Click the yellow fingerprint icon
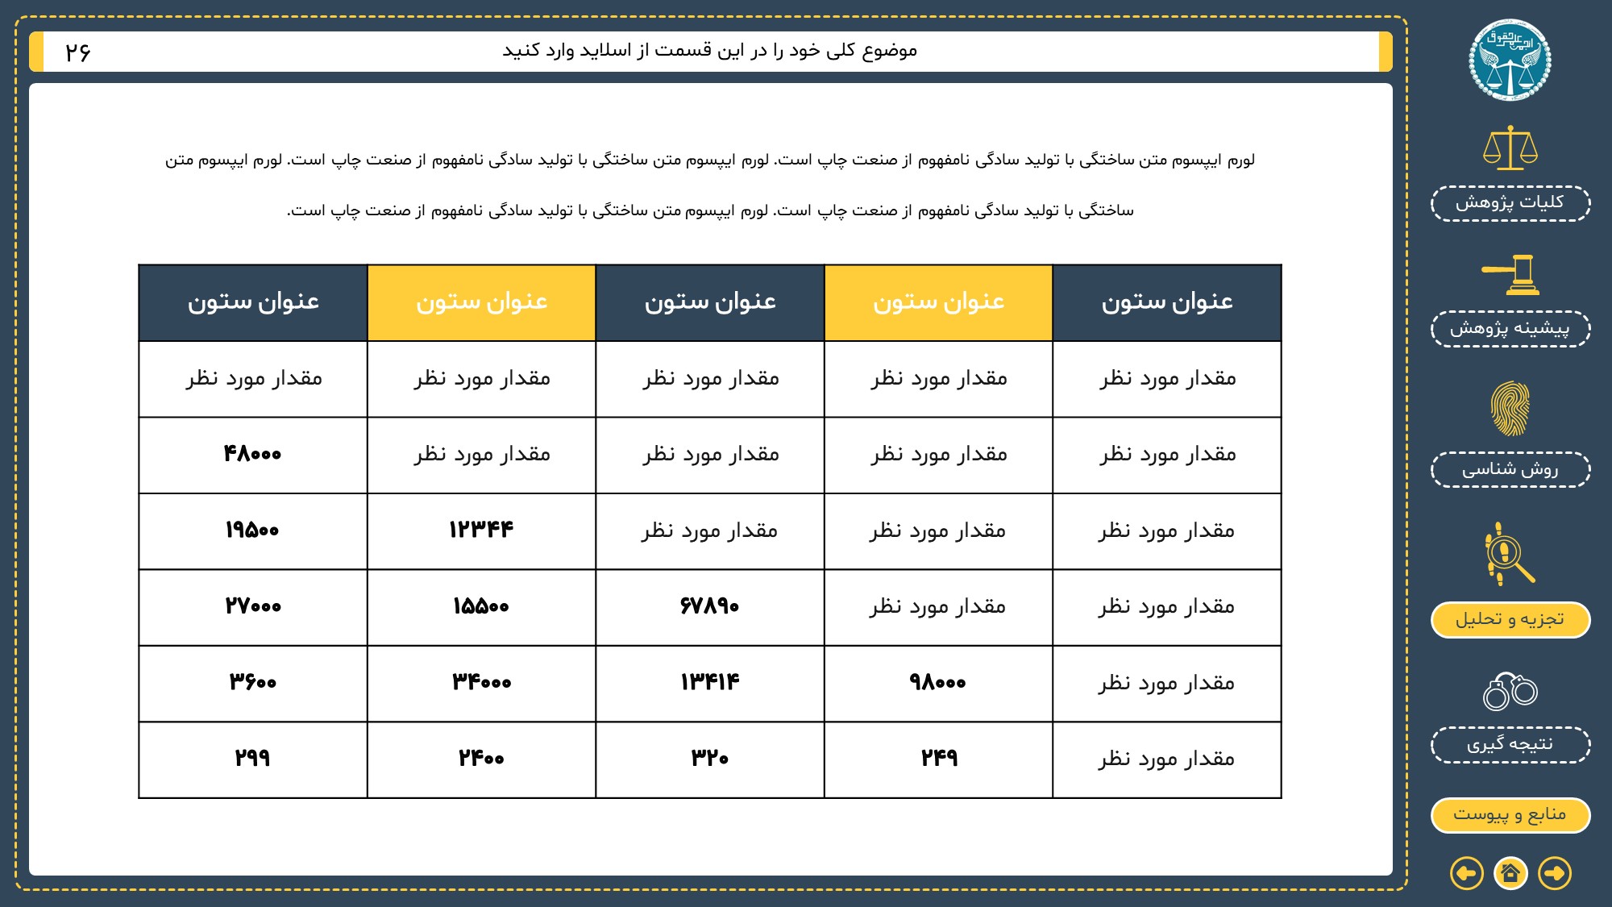 1510,408
